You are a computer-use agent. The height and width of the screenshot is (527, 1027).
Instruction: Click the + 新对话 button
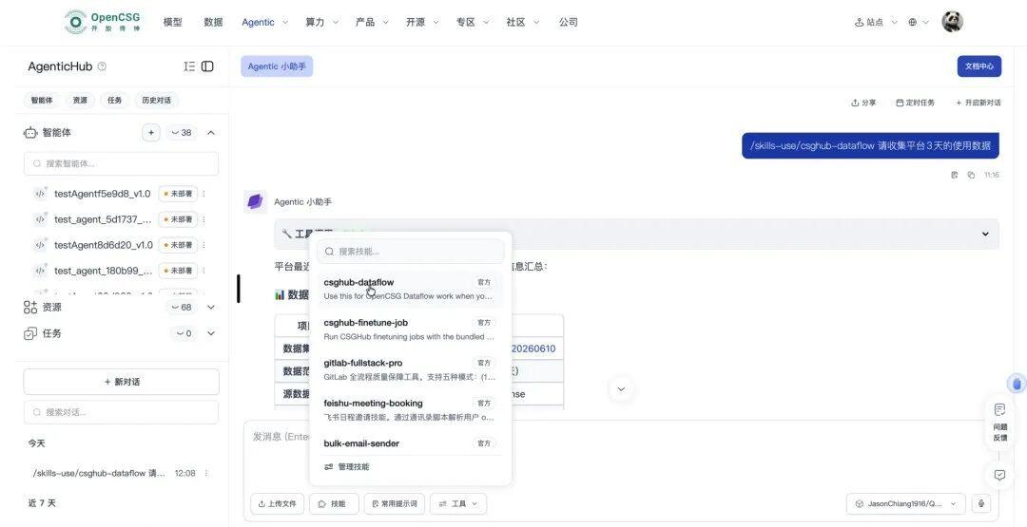coord(121,382)
